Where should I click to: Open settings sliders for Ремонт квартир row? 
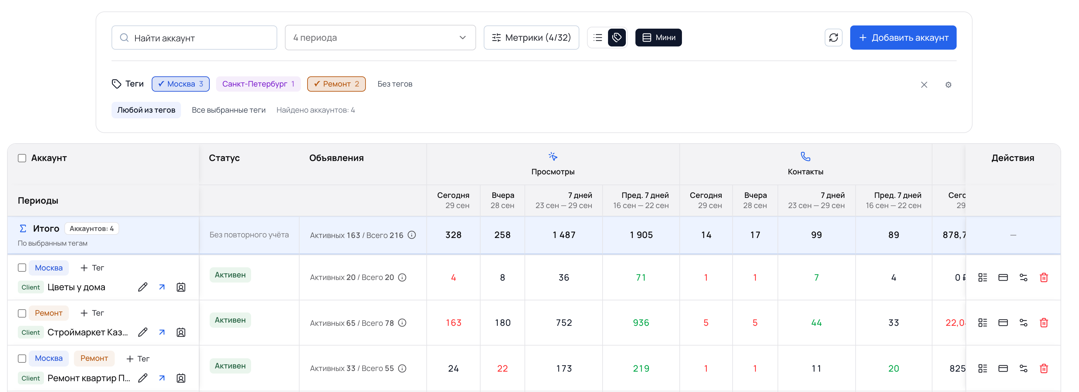pos(1023,368)
